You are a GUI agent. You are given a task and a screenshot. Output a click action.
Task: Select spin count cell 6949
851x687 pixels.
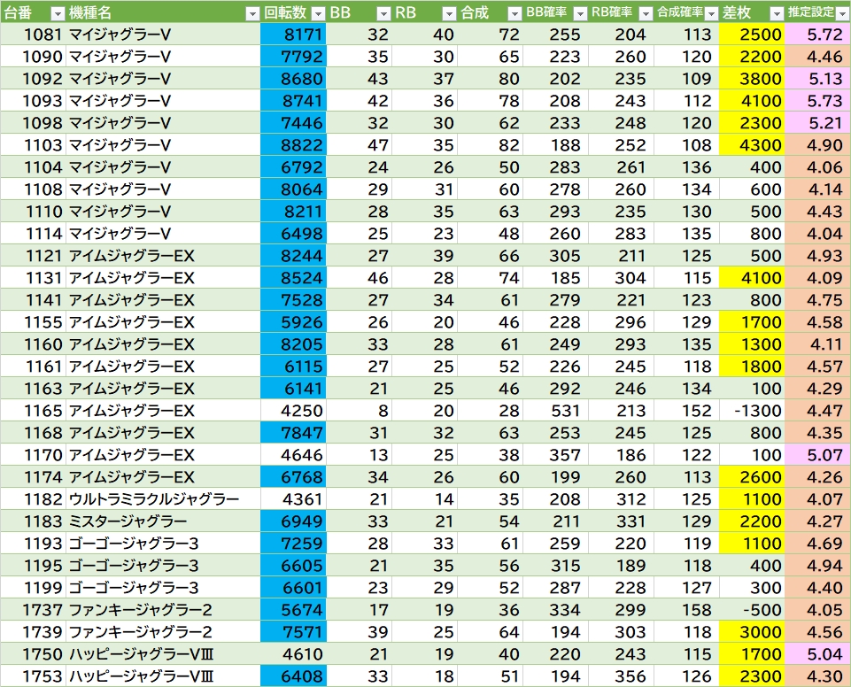coord(293,521)
